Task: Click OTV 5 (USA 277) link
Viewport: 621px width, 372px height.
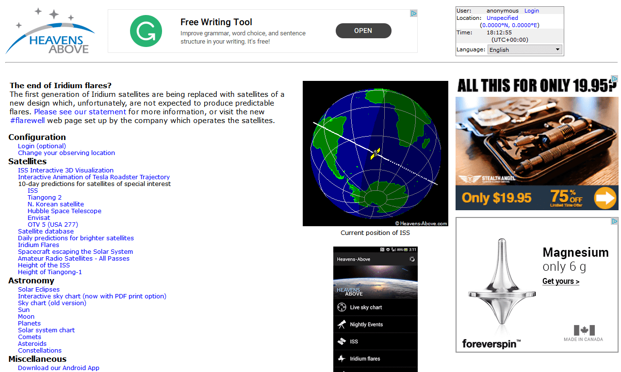Action: (53, 224)
